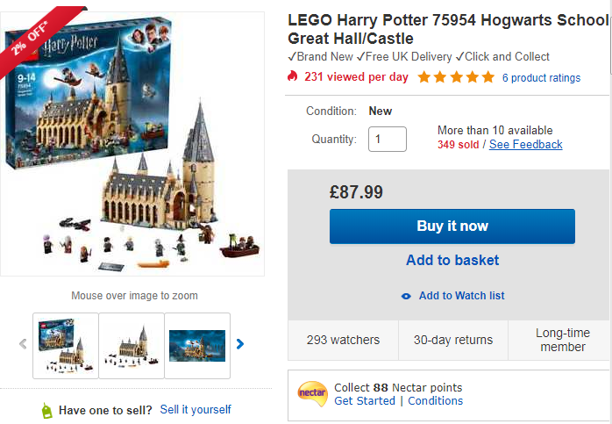612x424 pixels.
Task: Click the Quantity input field
Action: [x=387, y=139]
